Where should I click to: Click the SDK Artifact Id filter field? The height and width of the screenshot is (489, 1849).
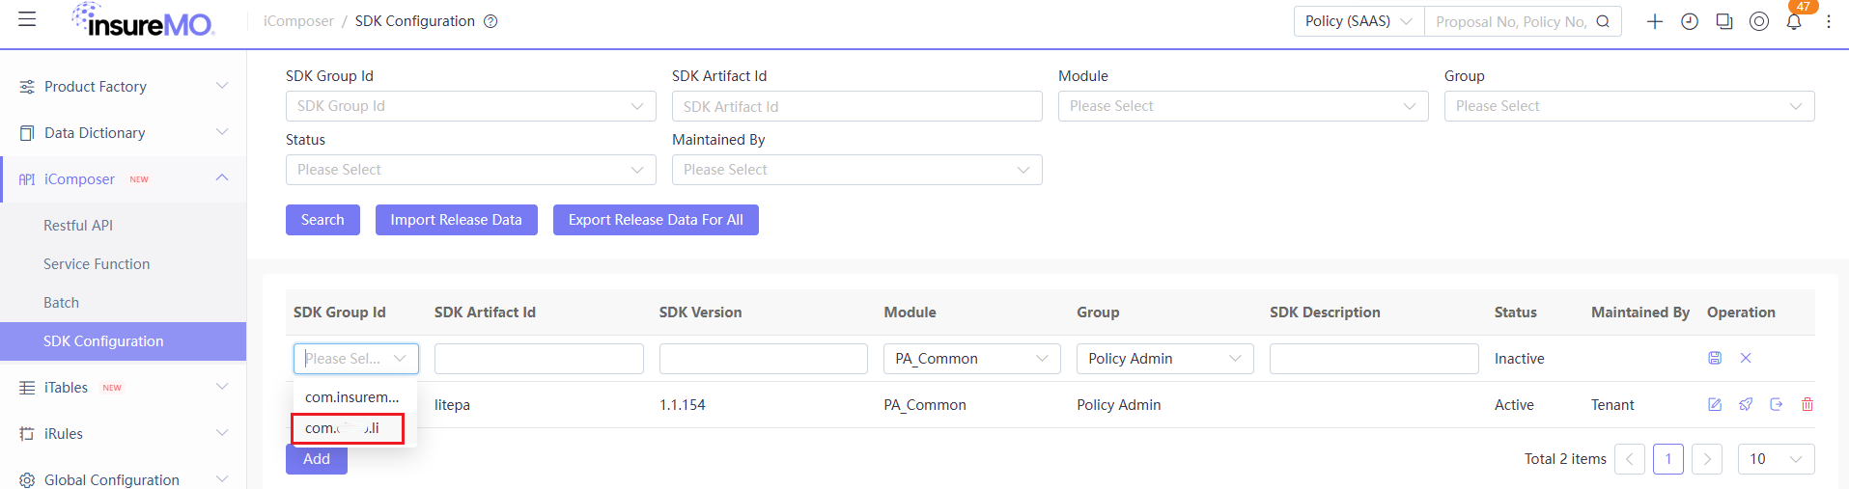(x=857, y=106)
